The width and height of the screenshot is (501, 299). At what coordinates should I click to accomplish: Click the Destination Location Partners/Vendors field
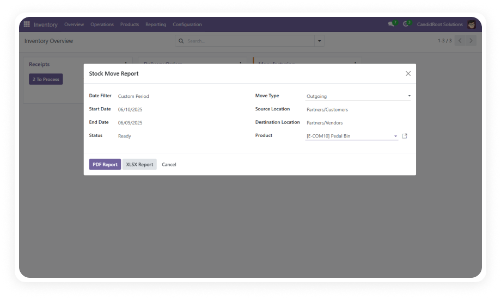(x=325, y=122)
